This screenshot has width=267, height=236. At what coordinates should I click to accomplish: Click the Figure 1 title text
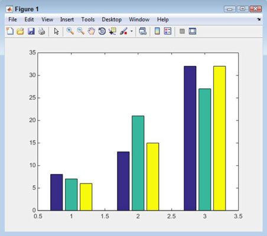[27, 9]
